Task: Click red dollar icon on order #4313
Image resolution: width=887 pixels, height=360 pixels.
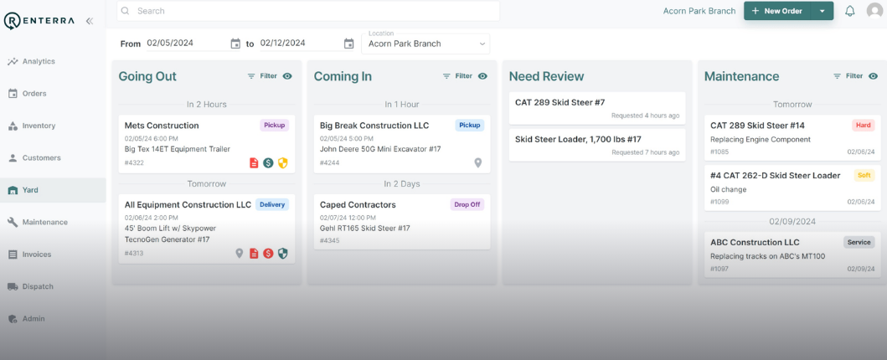Action: coord(268,253)
